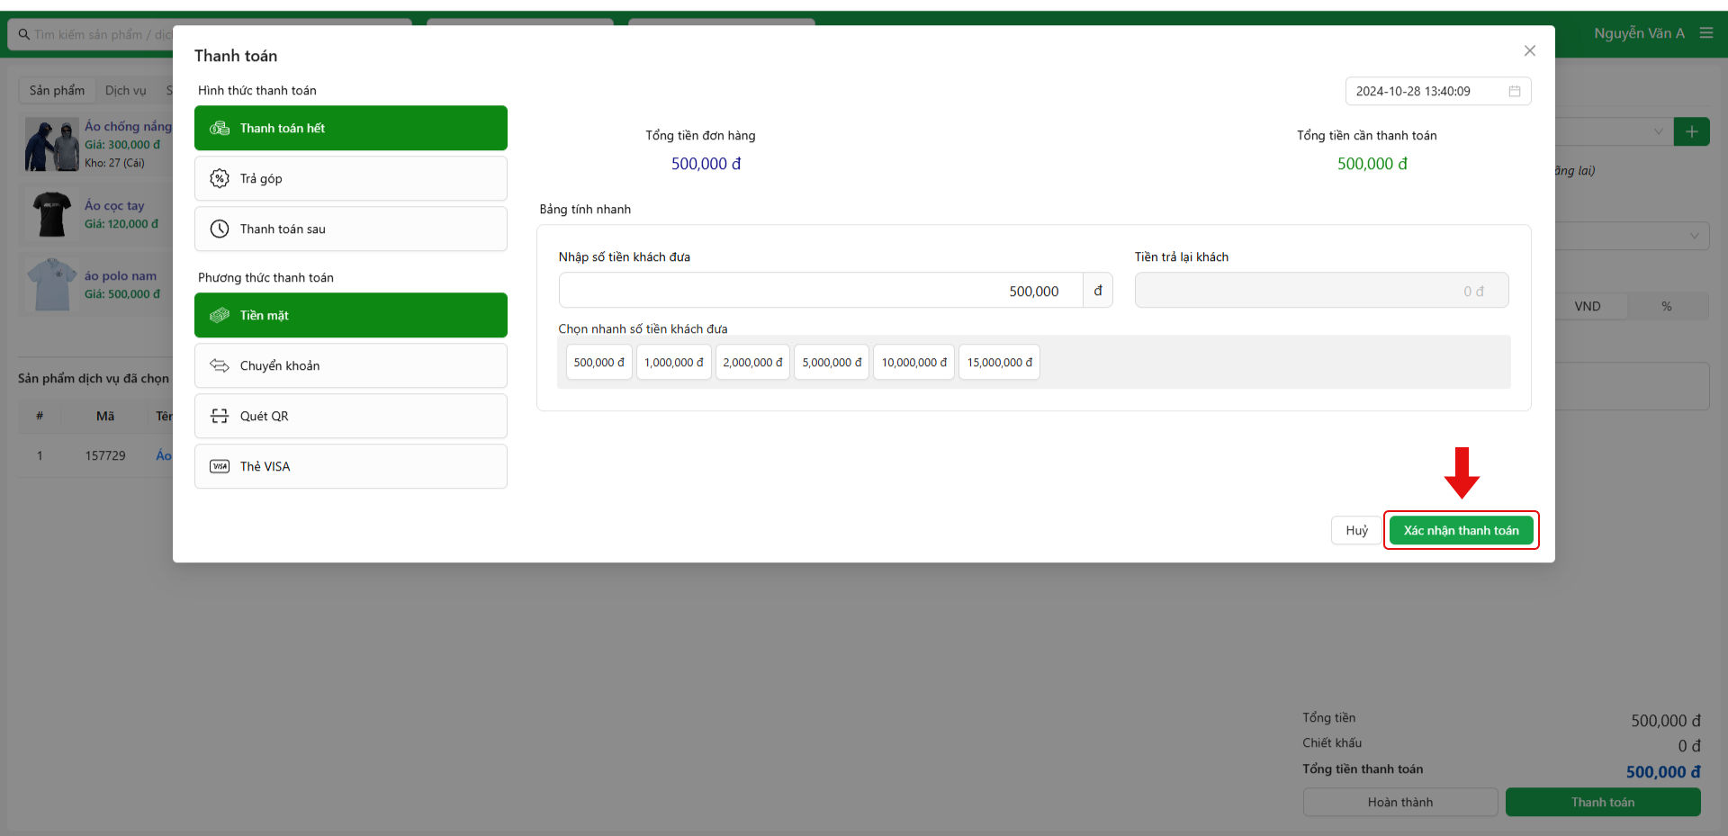
Task: Pick quick amount 1,000,000 đ
Action: [674, 363]
